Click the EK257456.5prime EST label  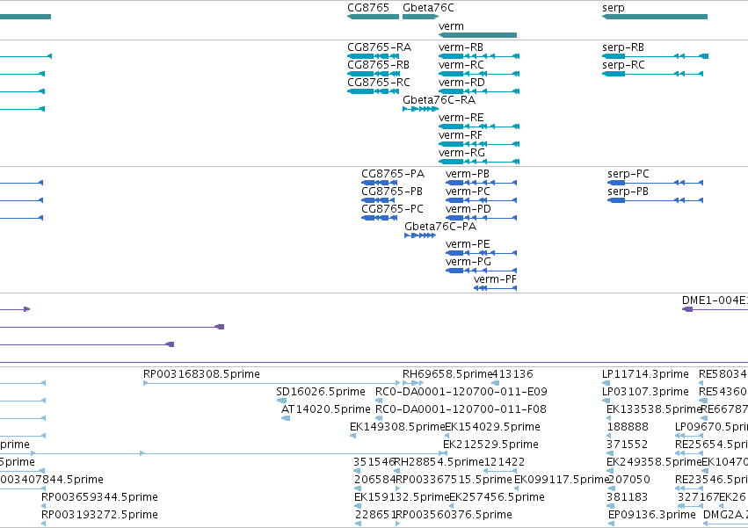pyautogui.click(x=497, y=497)
